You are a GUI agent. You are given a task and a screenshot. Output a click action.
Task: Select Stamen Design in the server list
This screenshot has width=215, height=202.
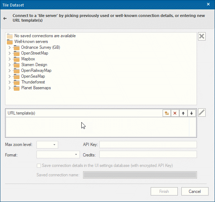(34, 65)
